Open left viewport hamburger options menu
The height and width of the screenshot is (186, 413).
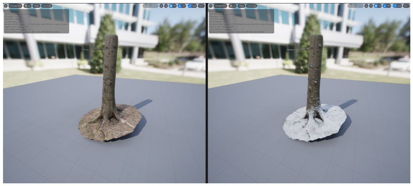pos(5,6)
